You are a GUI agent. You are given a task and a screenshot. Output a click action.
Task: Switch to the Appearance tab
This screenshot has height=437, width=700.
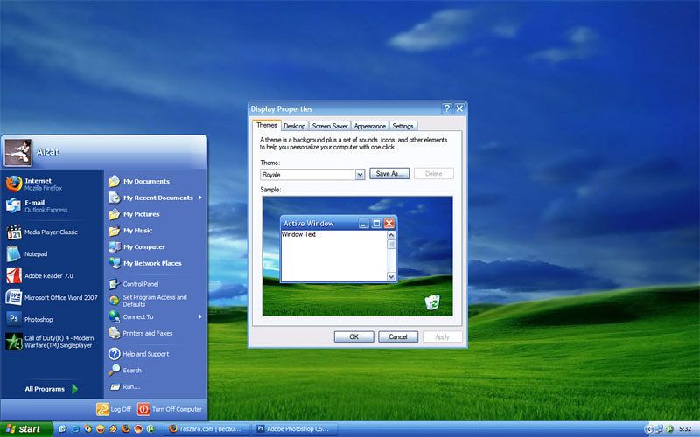(x=369, y=126)
